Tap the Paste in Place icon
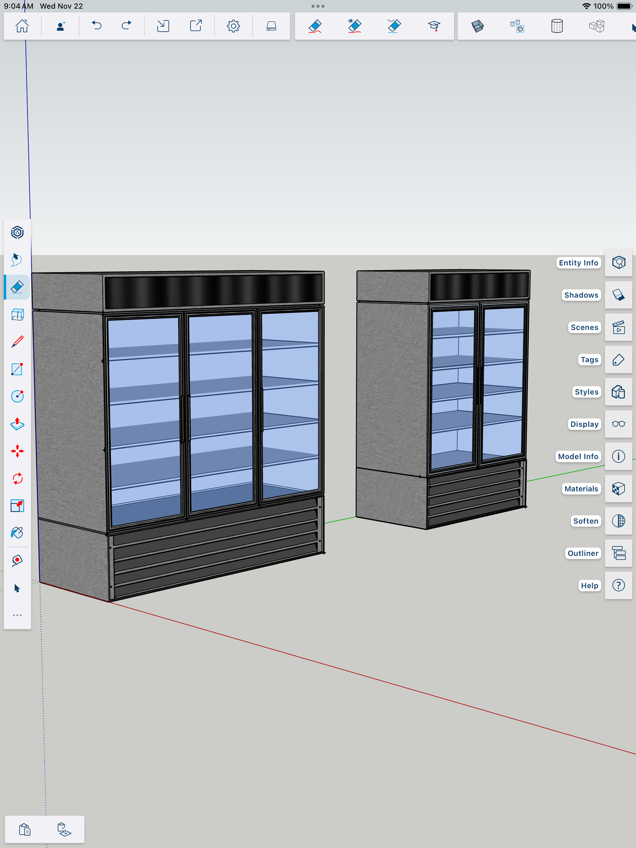This screenshot has height=848, width=636. [64, 829]
